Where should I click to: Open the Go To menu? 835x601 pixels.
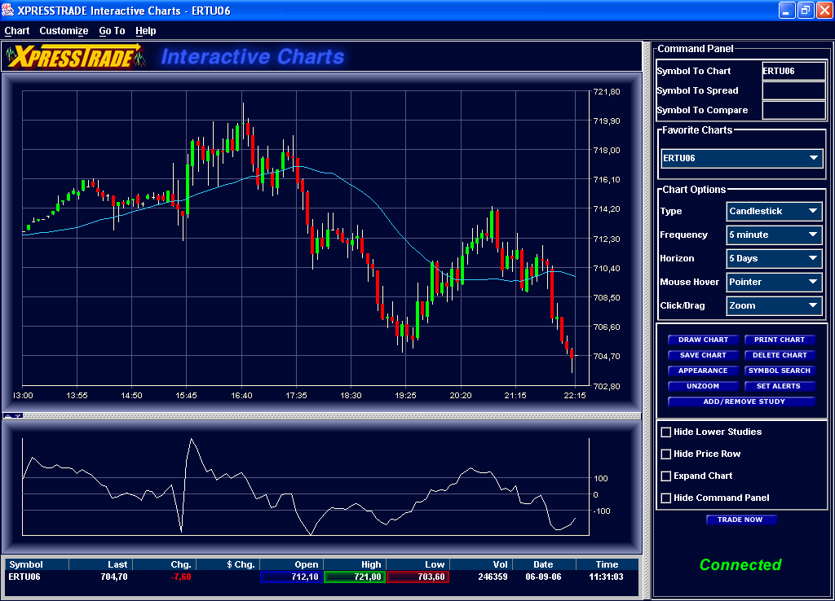coord(112,31)
